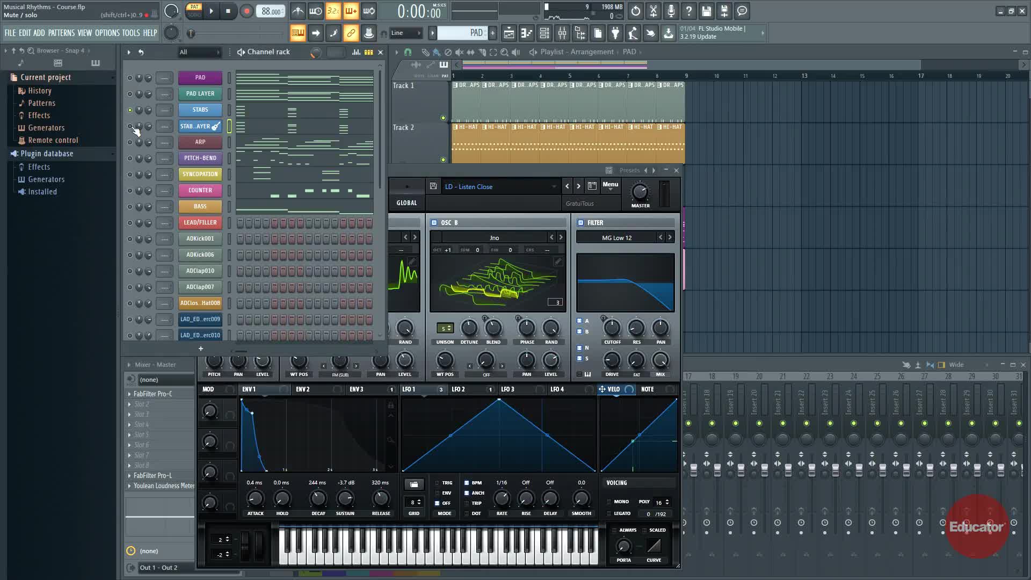Toggle the FILTER enable checkbox
Viewport: 1031px width, 580px height.
pyautogui.click(x=580, y=223)
